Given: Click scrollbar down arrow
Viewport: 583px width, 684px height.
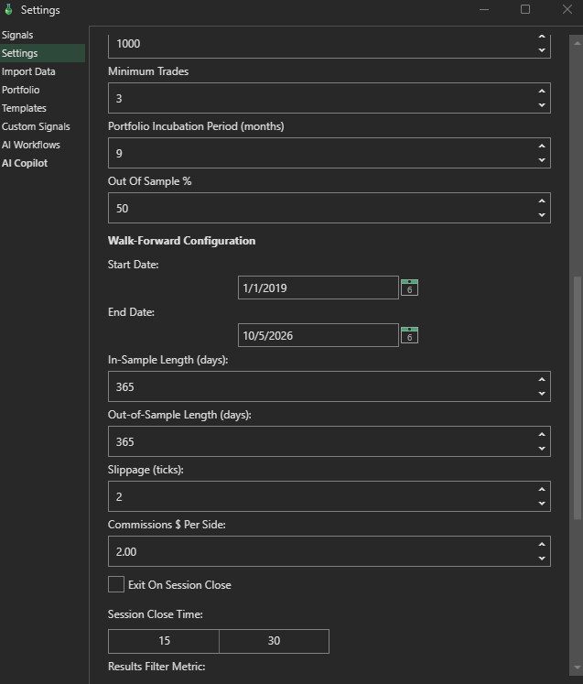Looking at the screenshot, I should tap(578, 668).
